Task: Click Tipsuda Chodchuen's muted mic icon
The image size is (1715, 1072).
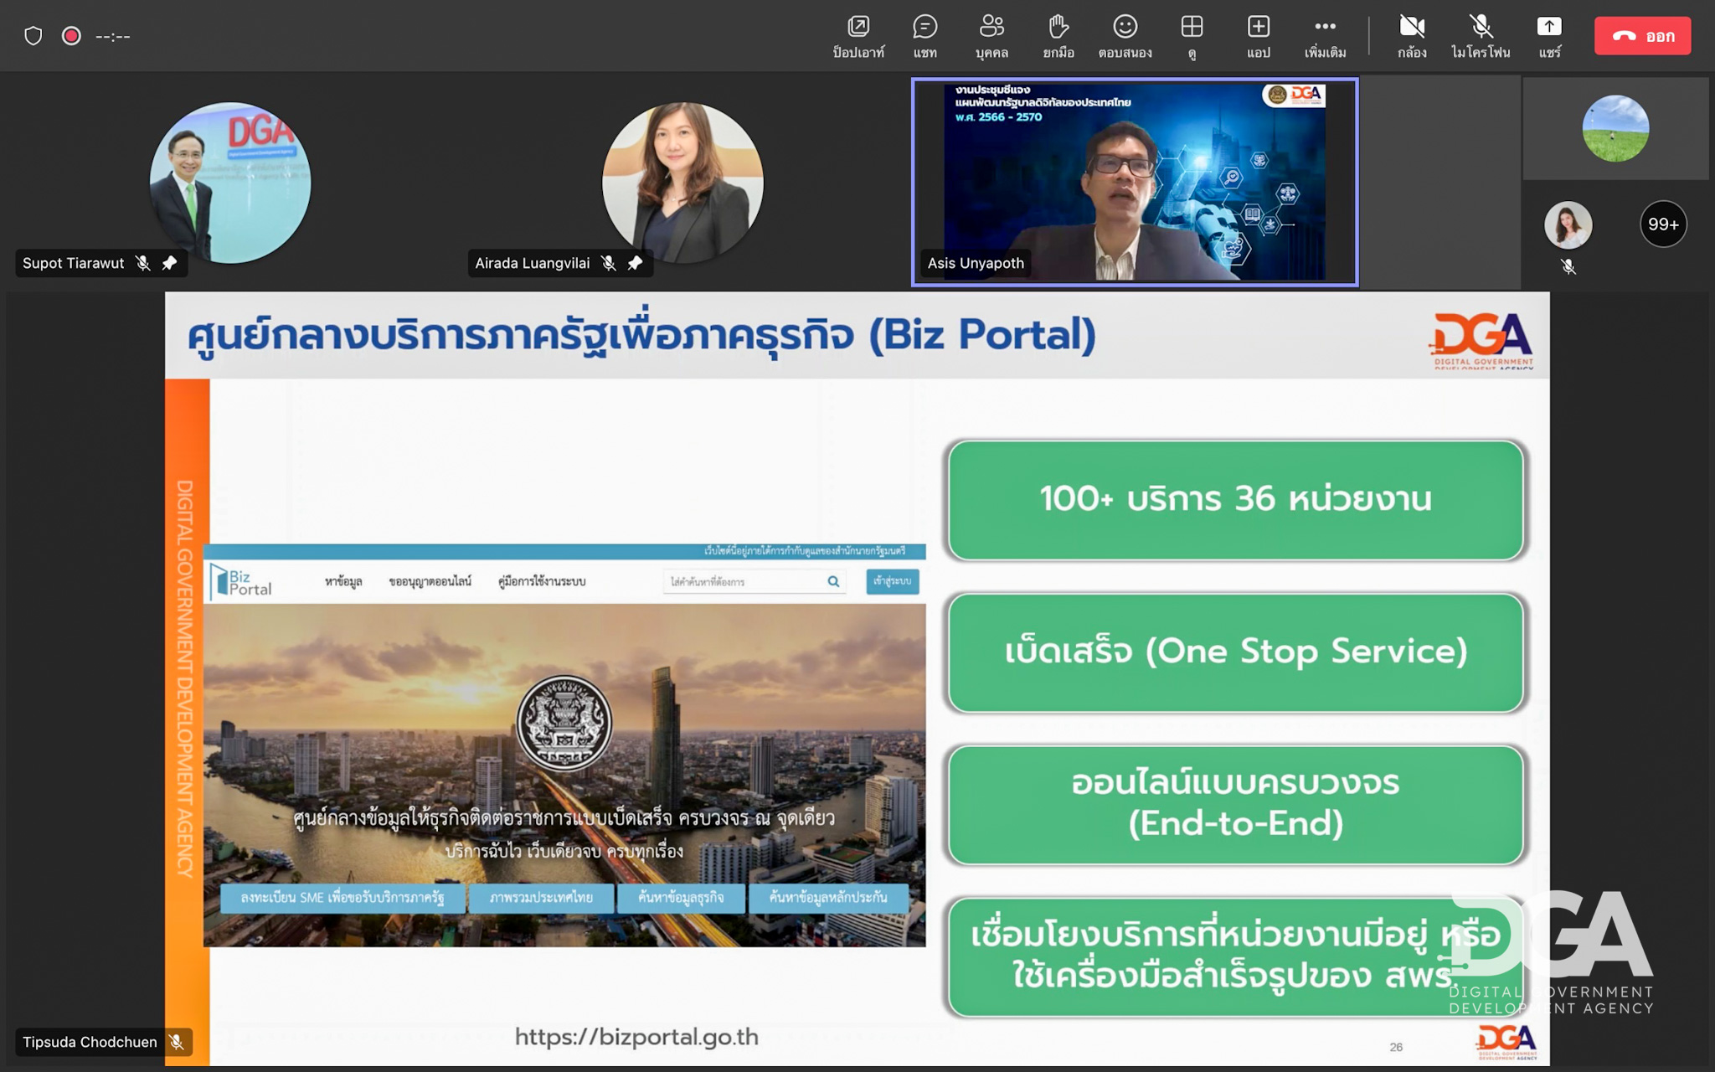Action: click(177, 1042)
